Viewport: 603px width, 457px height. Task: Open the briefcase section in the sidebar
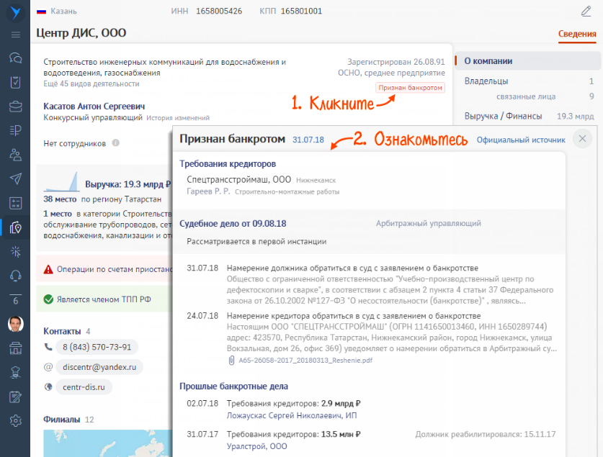15,106
